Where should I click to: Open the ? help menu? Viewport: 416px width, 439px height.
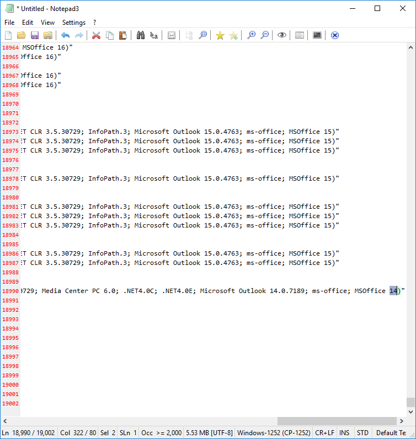pyautogui.click(x=94, y=23)
